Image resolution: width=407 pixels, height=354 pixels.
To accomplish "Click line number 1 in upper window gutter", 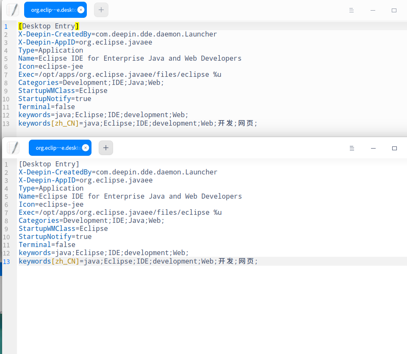I will 6,27.
